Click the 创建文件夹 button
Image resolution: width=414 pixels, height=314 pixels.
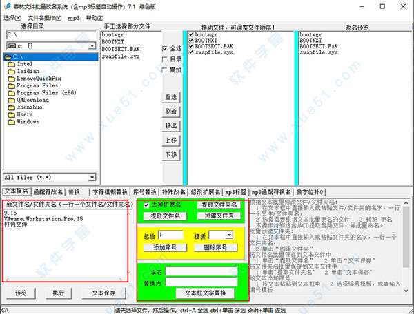coord(219,216)
